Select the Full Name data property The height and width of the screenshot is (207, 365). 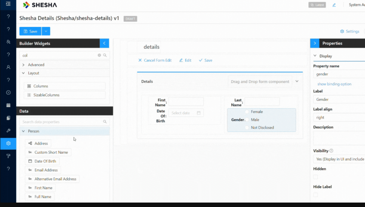(40, 196)
